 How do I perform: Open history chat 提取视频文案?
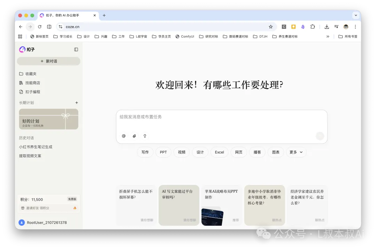[30, 156]
